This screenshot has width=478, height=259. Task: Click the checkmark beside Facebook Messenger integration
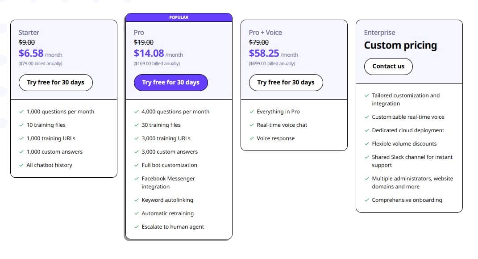pos(136,179)
